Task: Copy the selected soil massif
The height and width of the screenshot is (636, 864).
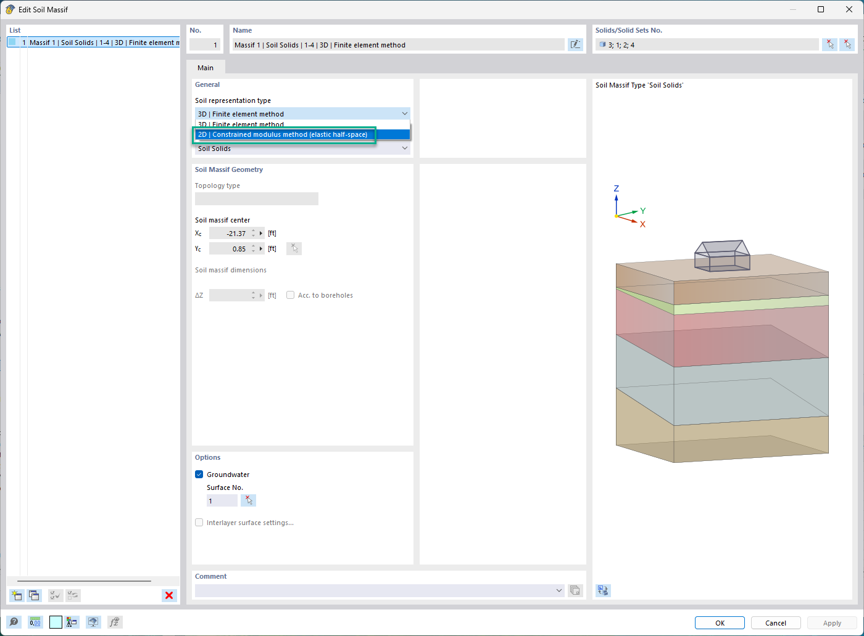Action: (34, 595)
